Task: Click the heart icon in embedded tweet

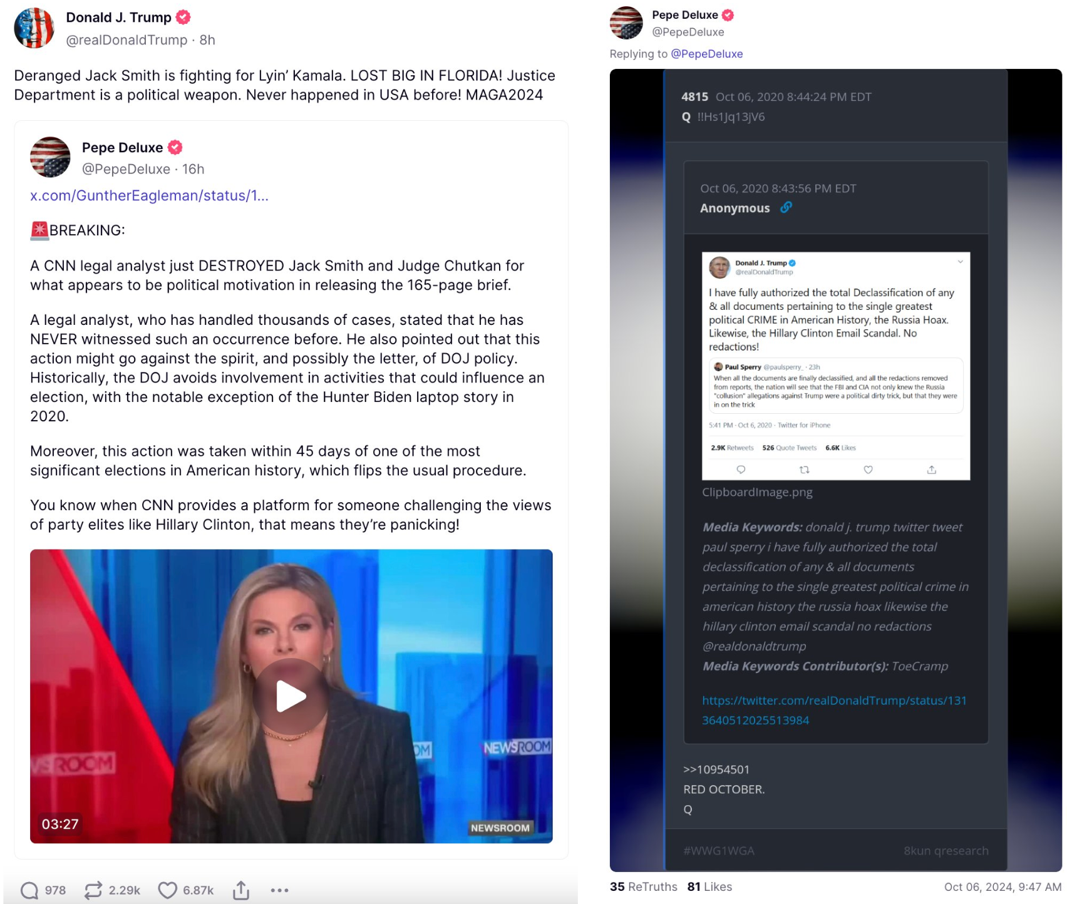Action: [x=868, y=470]
